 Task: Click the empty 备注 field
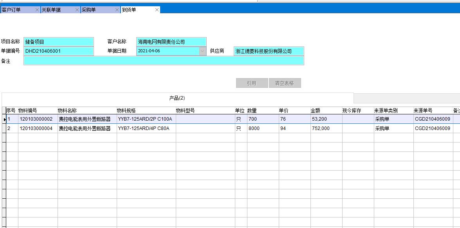(163, 61)
